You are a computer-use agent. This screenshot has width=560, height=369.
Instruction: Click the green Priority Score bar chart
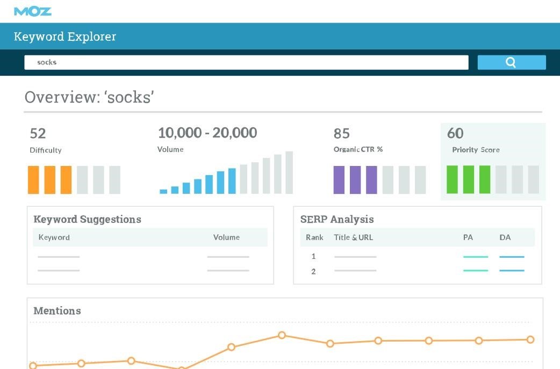pos(492,179)
